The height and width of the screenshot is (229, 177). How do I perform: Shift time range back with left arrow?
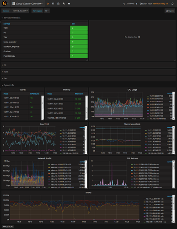124,4
